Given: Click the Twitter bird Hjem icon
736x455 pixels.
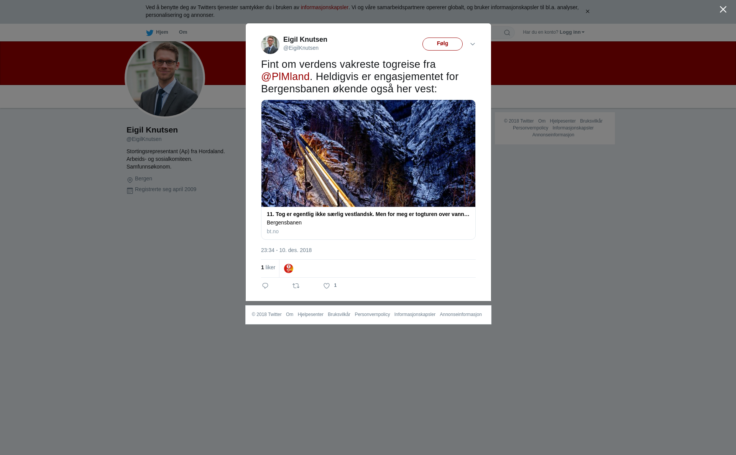Looking at the screenshot, I should 149,33.
